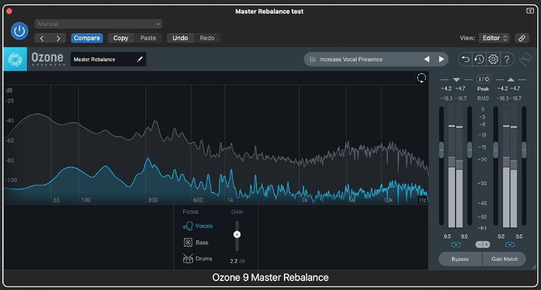Click the minus-plus toggle below meters
The width and height of the screenshot is (541, 290).
click(483, 245)
